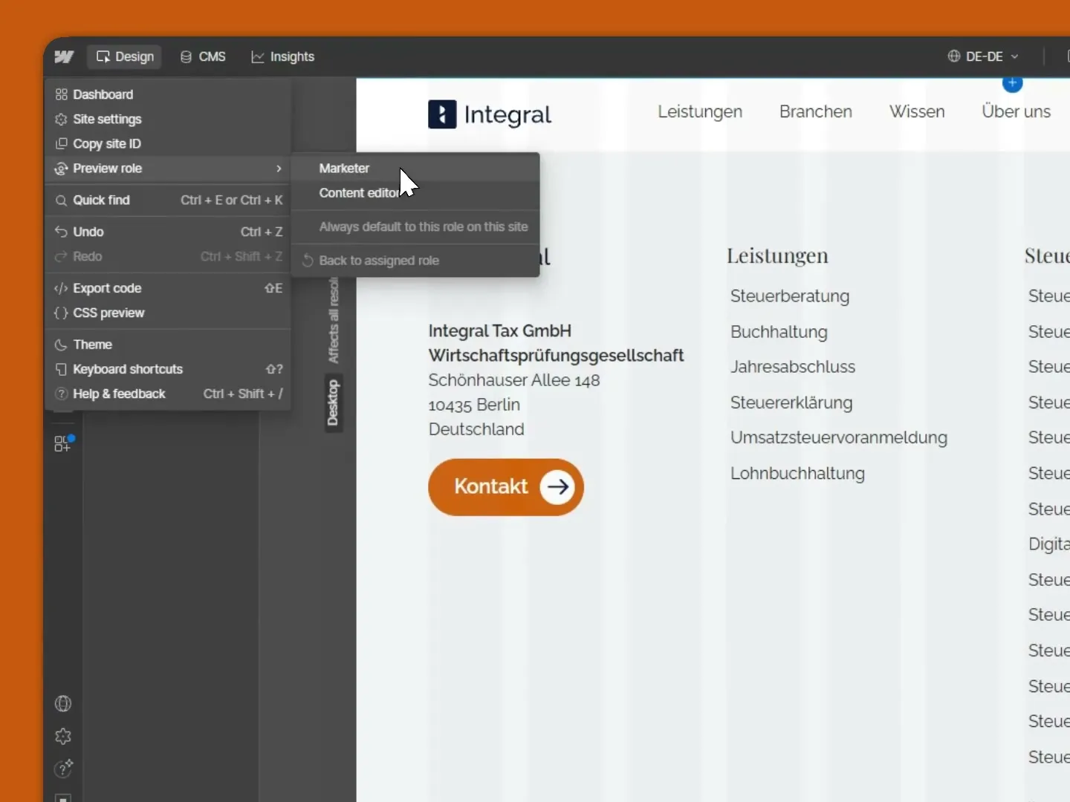Screen dimensions: 1070x802
Task: Click the globe icon in the left sidebar
Action: 63,703
